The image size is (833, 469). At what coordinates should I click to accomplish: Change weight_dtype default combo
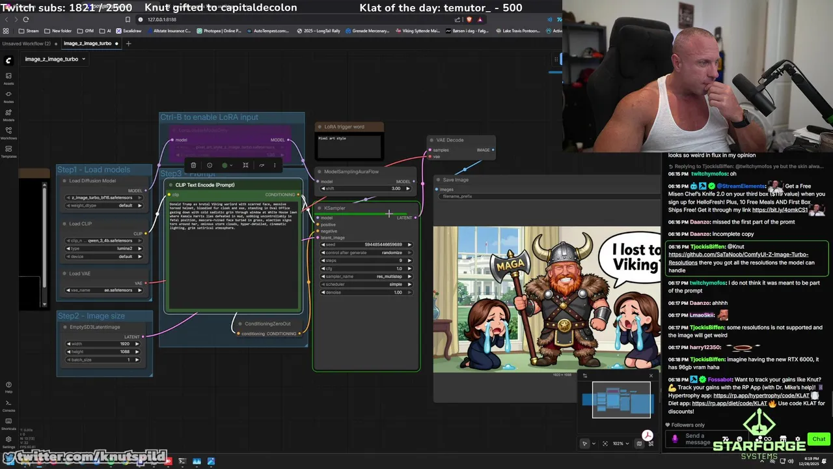click(104, 205)
